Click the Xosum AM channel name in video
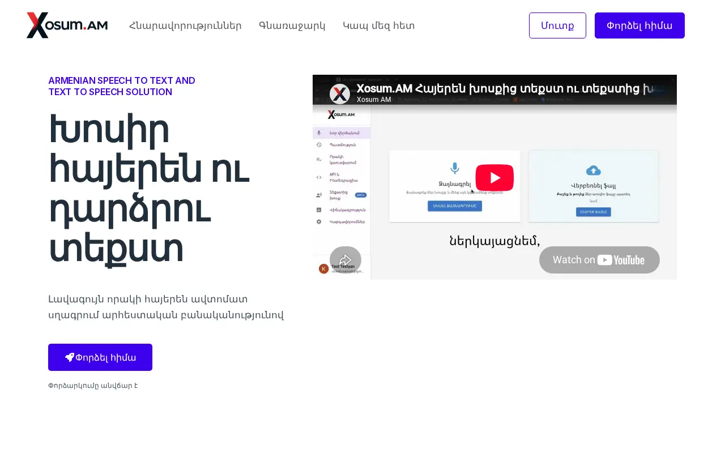Screen dimensions: 725x453 [x=374, y=100]
